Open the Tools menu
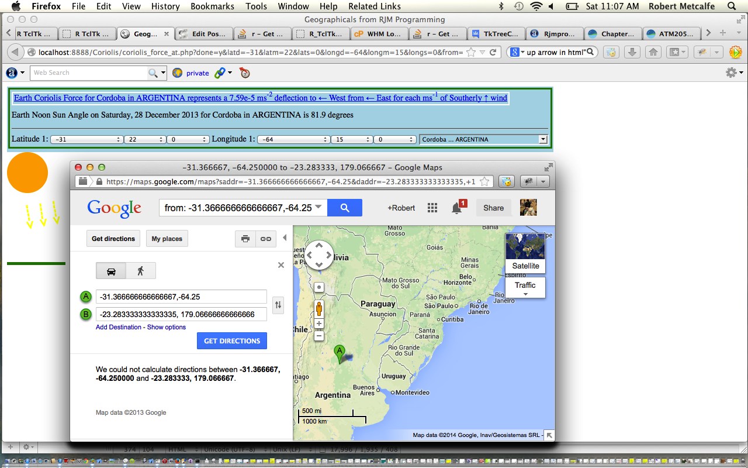Viewport: 748px width, 468px height. coord(256,6)
